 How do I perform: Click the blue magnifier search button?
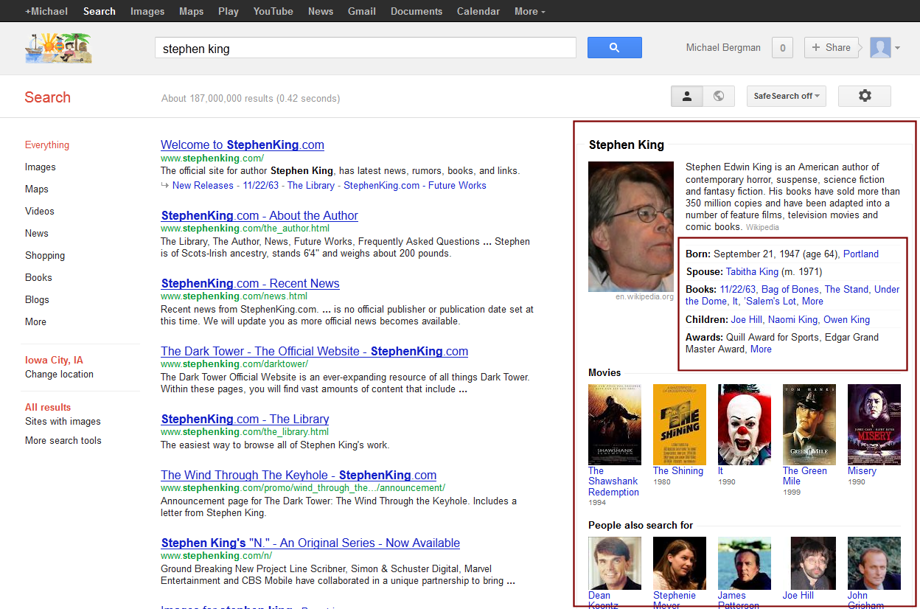614,48
